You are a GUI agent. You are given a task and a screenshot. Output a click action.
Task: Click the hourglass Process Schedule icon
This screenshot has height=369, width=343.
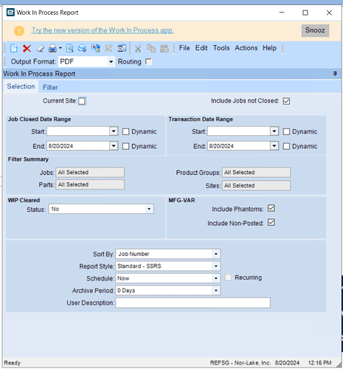coord(122,48)
